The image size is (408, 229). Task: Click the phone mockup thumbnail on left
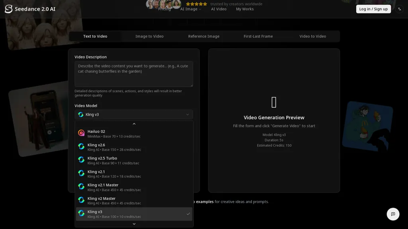coord(39,119)
